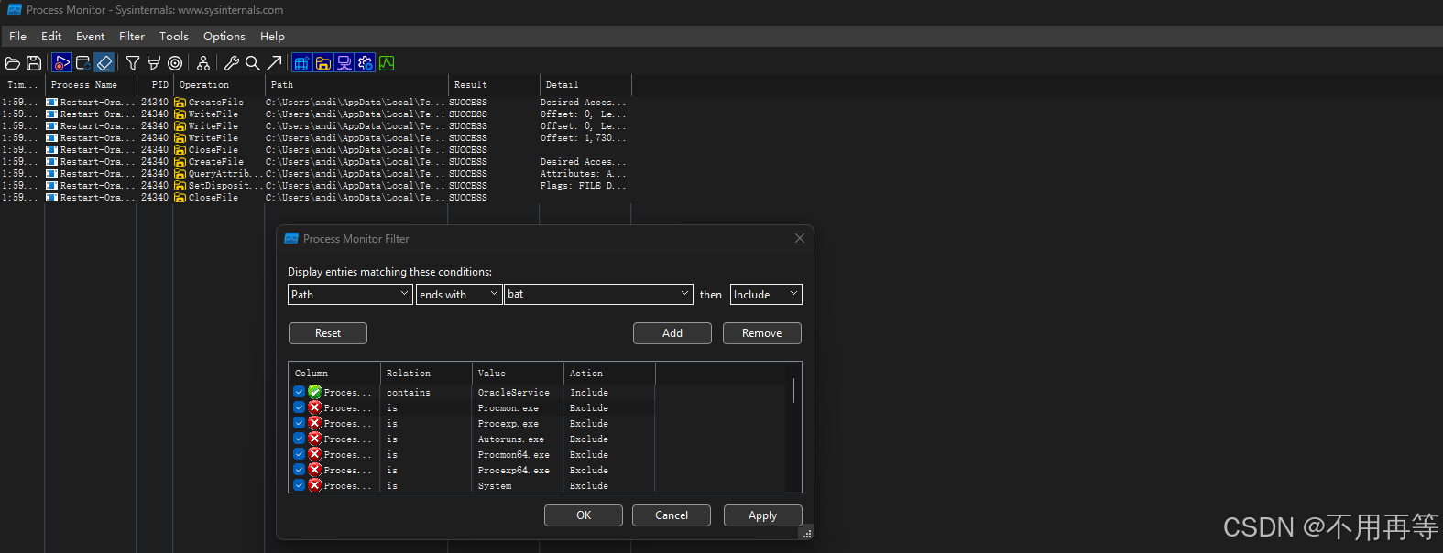The image size is (1443, 553).
Task: Uncheck the Procexp.exe filter rule checkbox
Action: (299, 423)
